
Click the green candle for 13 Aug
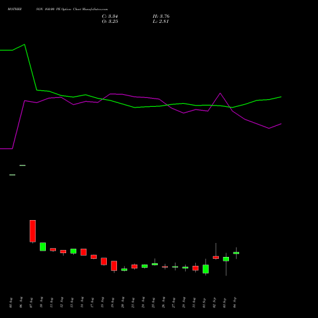point(73,251)
